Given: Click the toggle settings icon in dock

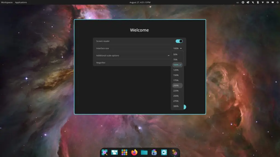Looking at the screenshot, I should (164, 152).
